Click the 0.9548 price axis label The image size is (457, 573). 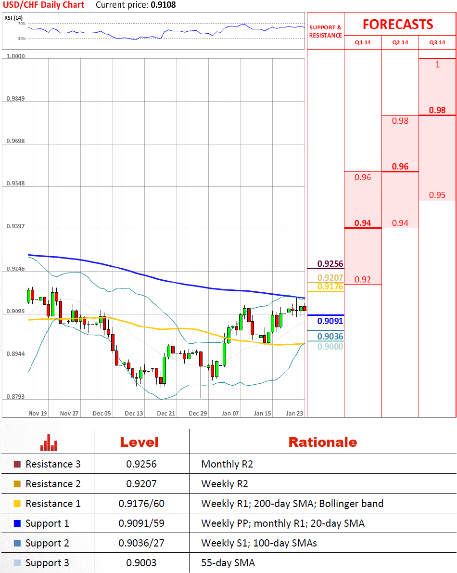(16, 183)
